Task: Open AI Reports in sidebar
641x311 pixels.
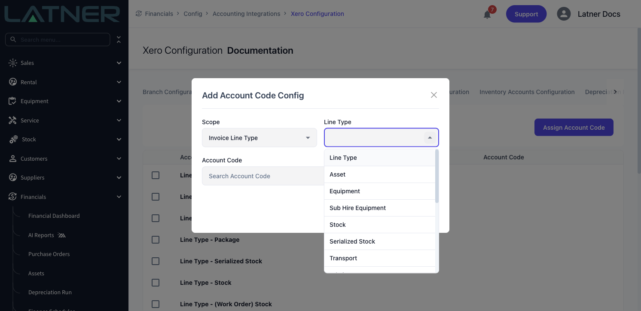Action: pyautogui.click(x=41, y=235)
